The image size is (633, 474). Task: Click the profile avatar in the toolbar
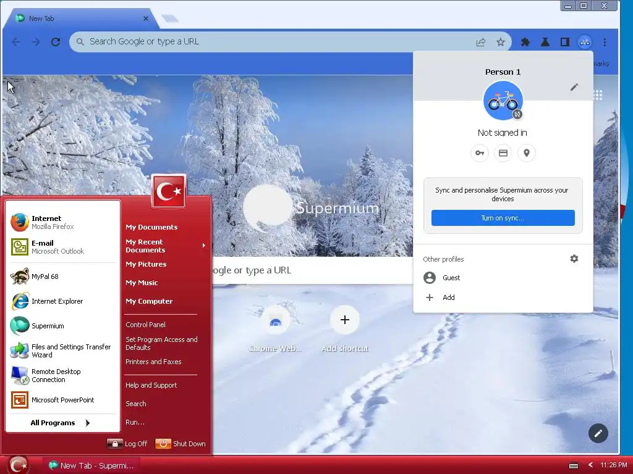(585, 42)
